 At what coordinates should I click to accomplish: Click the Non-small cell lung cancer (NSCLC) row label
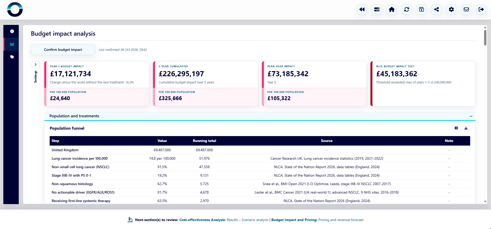tap(81, 167)
